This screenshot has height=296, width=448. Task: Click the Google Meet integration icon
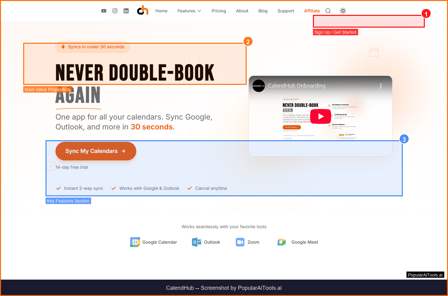282,242
